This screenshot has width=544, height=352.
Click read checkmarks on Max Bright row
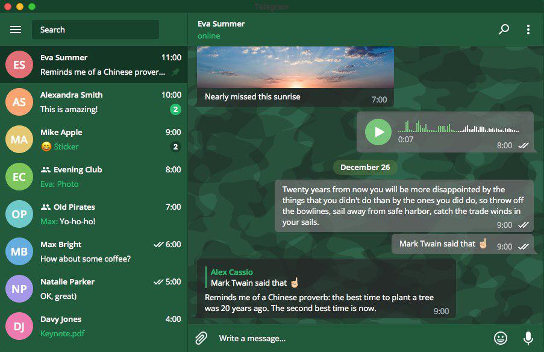158,244
